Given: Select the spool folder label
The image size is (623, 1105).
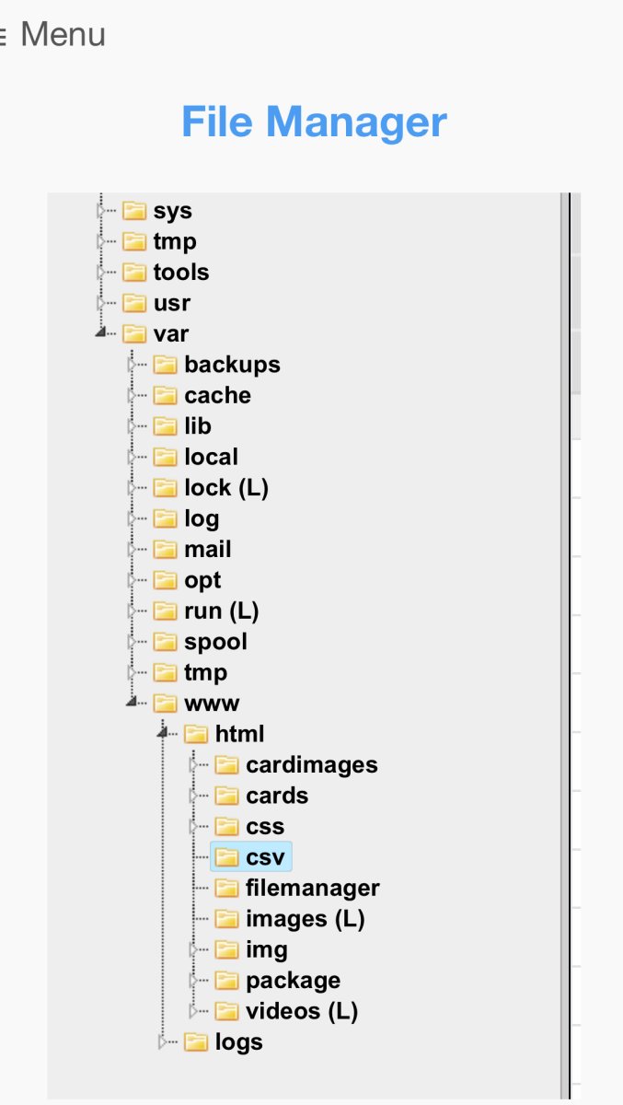Looking at the screenshot, I should (x=215, y=642).
